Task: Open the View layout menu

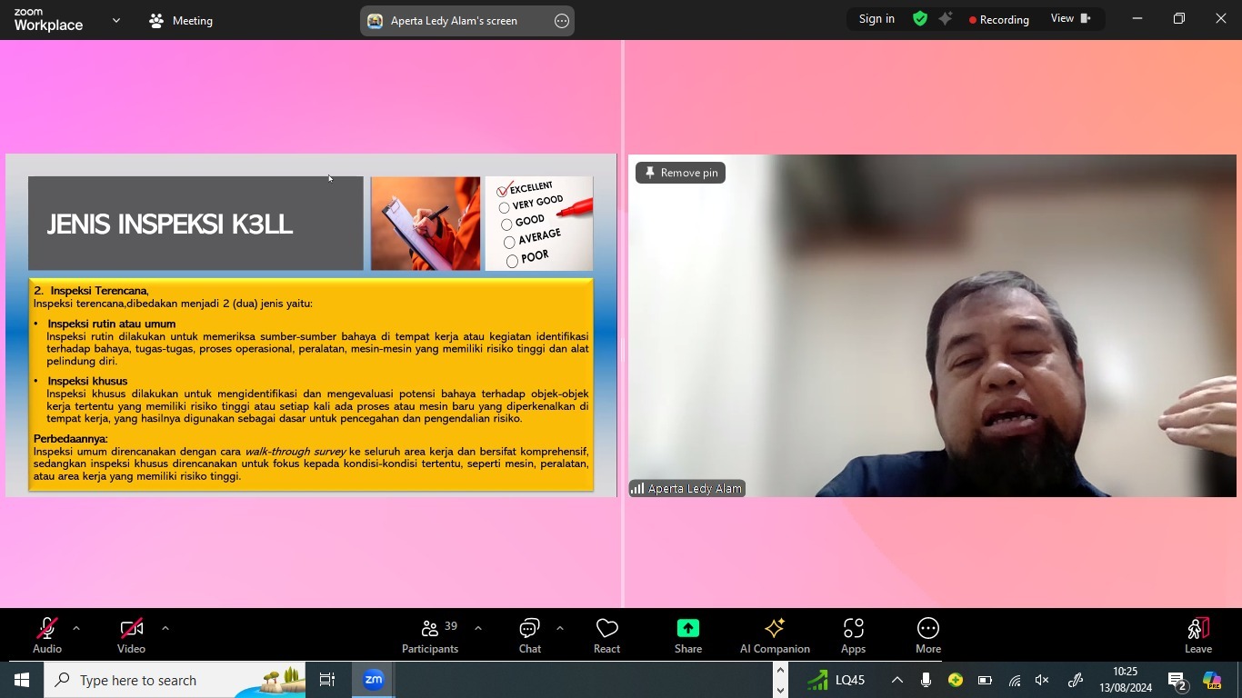Action: tap(1070, 19)
